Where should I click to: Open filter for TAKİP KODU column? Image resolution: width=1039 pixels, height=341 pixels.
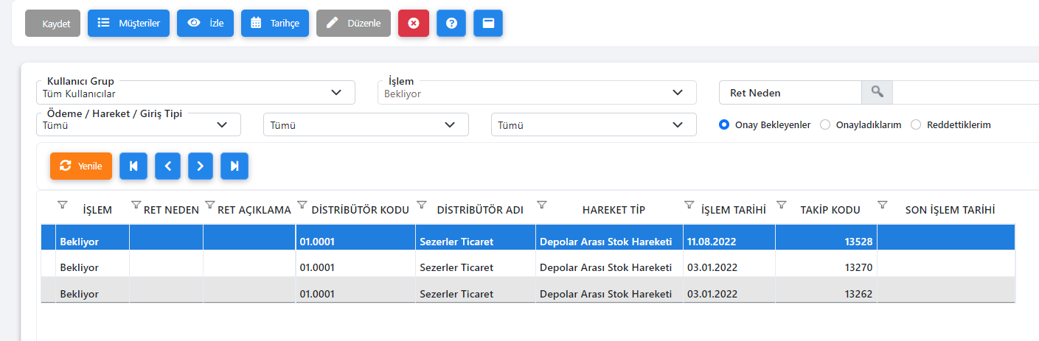pos(782,205)
